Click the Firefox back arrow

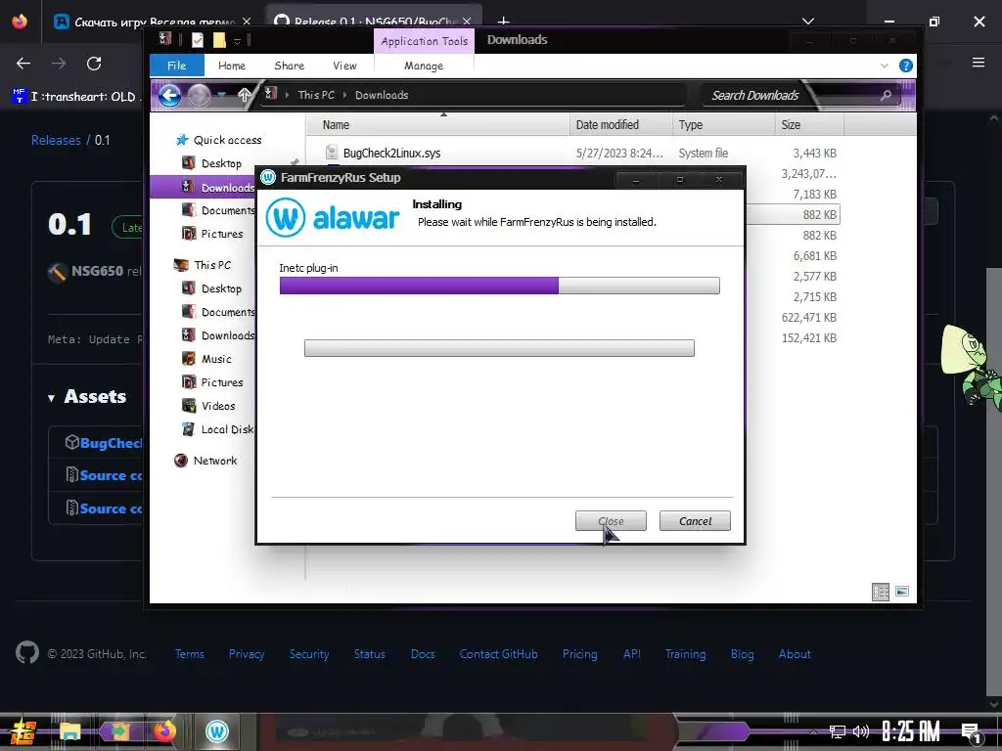[23, 64]
